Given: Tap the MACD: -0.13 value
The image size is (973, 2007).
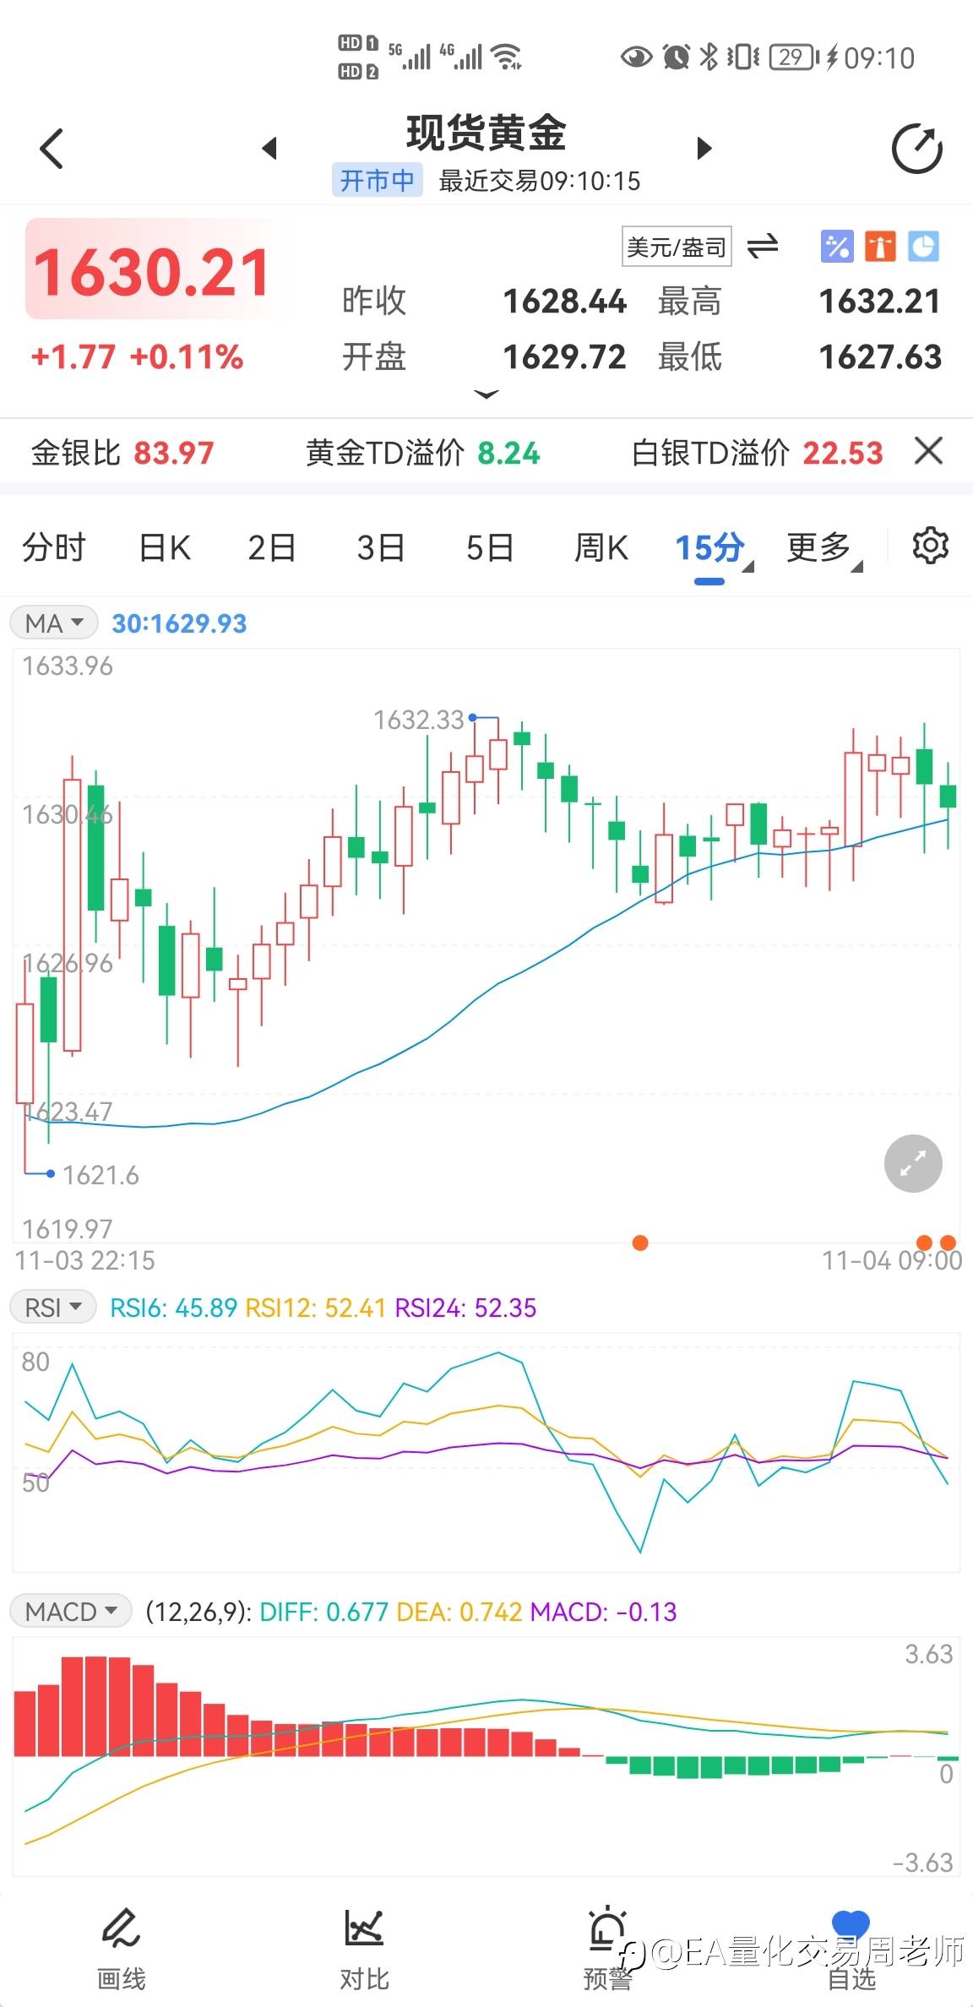Looking at the screenshot, I should [x=603, y=1612].
